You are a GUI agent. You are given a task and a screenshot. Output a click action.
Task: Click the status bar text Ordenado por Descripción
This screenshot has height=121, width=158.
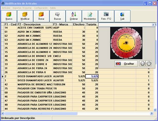click(18, 118)
